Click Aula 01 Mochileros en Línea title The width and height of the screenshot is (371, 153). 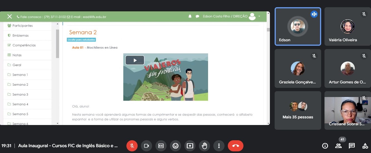tap(95, 48)
